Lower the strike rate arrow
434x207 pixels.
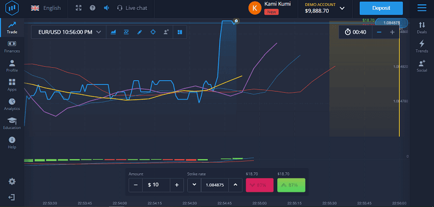[x=194, y=185]
